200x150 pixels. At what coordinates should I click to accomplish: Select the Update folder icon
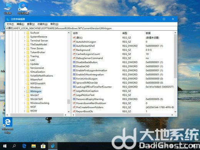click(28, 64)
